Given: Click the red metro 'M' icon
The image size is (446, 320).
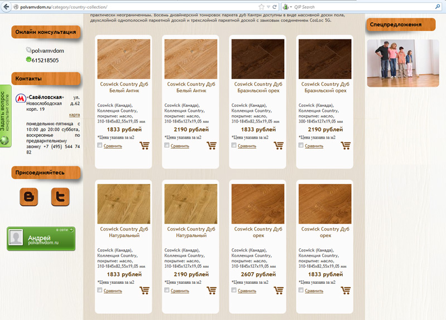Looking at the screenshot, I should tap(21, 99).
